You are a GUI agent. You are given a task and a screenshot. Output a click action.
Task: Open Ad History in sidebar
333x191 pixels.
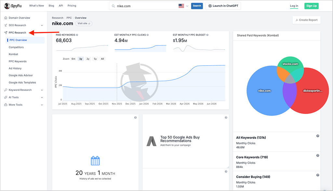point(15,69)
